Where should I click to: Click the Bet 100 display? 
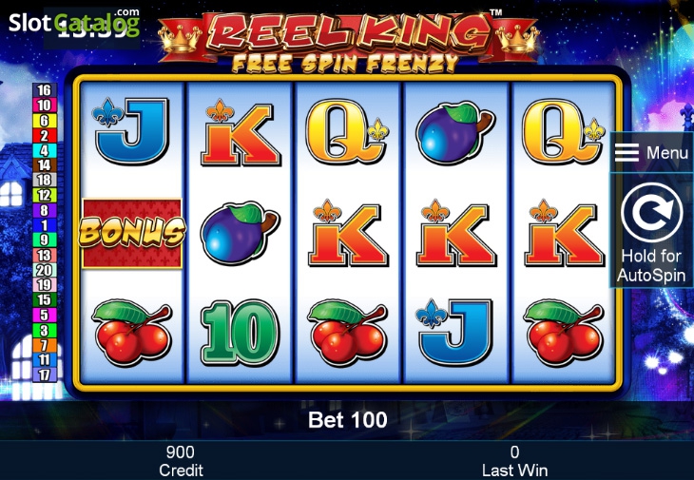[x=347, y=419]
